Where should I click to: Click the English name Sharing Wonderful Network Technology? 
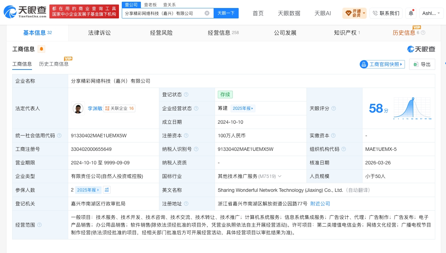pos(280,190)
